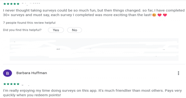Click the middle star of Barbara Huffman's rating

click(11, 84)
